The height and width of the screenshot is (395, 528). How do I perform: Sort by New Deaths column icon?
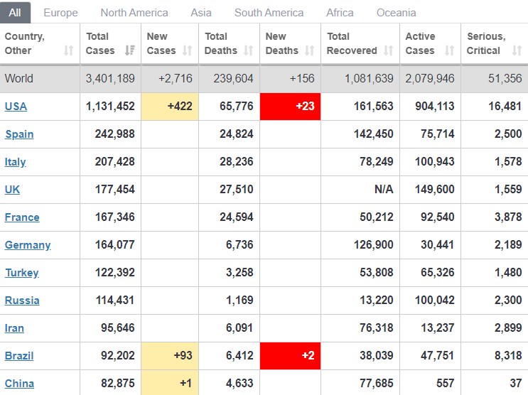[309, 50]
